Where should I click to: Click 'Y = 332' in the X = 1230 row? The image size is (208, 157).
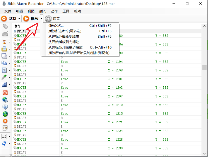(162, 148)
